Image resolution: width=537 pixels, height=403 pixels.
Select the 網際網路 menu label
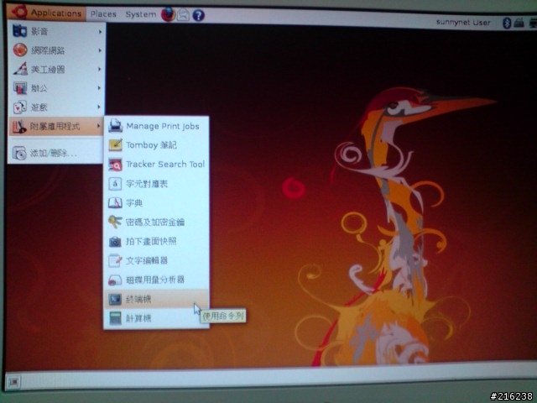[48, 50]
